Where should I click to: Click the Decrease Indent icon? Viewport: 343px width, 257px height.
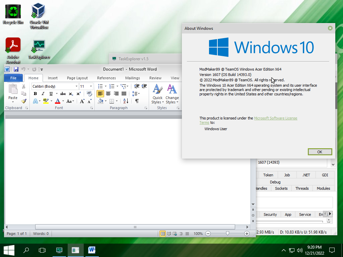tap(137, 86)
